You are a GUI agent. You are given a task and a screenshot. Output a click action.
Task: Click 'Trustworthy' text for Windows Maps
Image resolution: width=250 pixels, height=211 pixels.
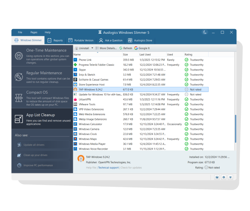(197, 139)
